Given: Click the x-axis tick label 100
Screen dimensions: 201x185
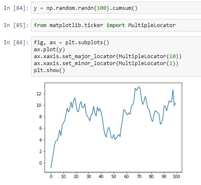Looking at the screenshot, I should [176, 176].
